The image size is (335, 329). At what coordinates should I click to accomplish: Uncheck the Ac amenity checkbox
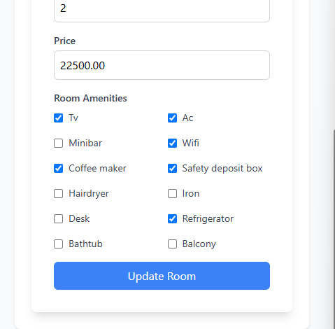click(172, 118)
